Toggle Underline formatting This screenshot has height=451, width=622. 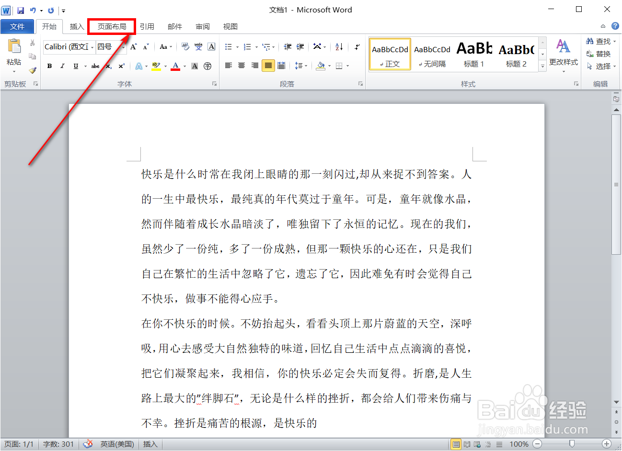coord(76,66)
